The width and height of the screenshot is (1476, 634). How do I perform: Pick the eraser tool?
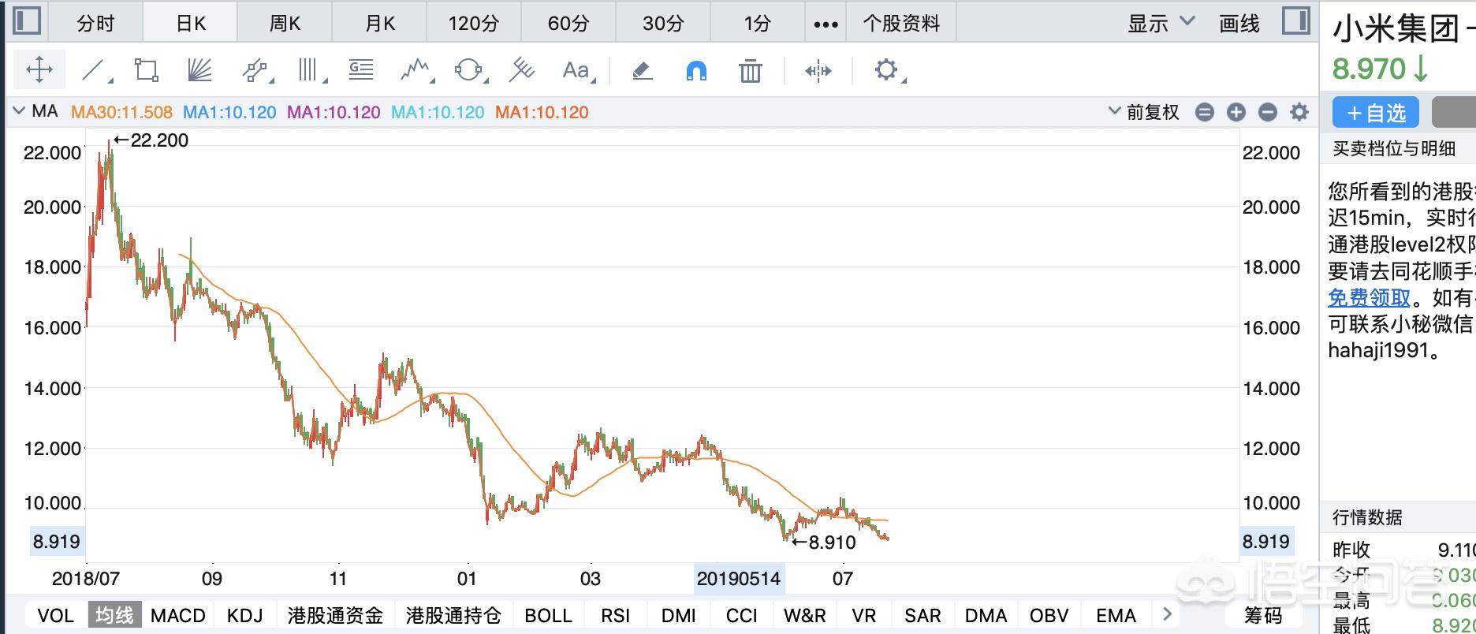642,71
